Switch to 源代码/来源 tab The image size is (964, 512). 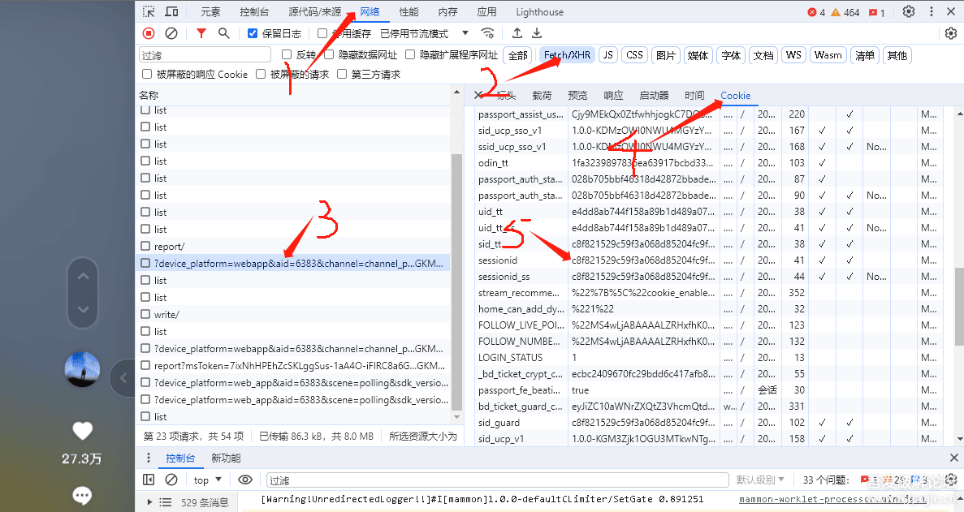(315, 11)
